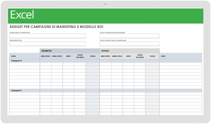Click TOTALE header under ATTUALE

click(153, 56)
